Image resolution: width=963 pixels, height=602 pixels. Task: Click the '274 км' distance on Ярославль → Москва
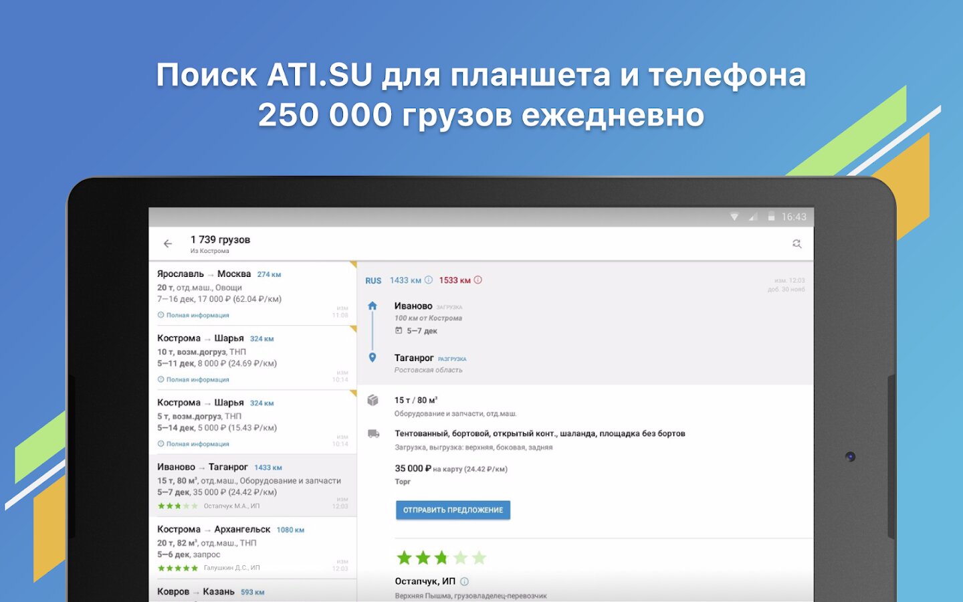click(x=269, y=274)
